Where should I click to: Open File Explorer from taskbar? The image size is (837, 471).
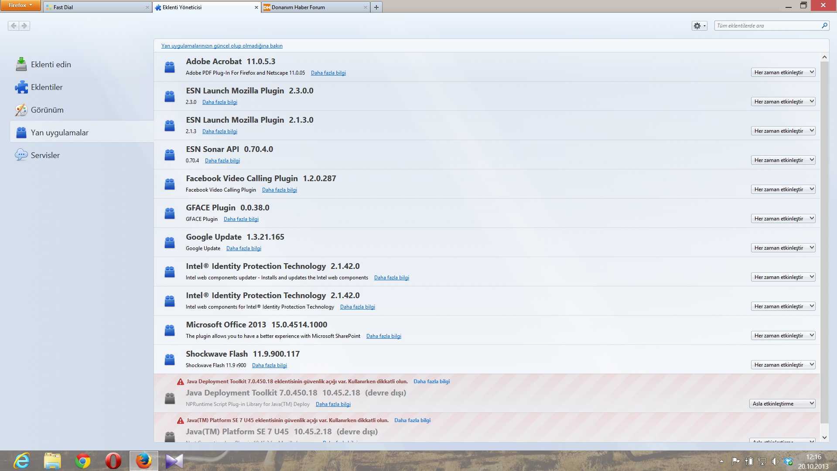(x=52, y=461)
